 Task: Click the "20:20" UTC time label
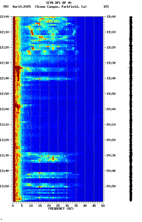tap(111, 140)
